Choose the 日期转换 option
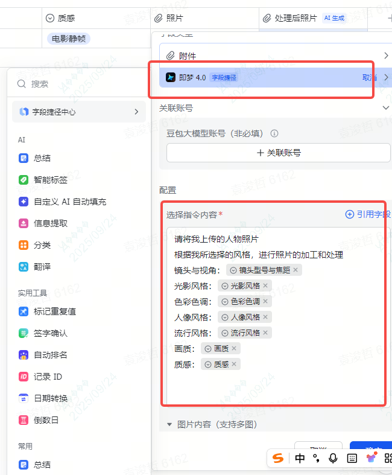 [43, 398]
